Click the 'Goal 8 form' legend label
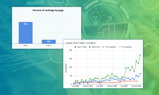159x95 pixels. [96, 47]
